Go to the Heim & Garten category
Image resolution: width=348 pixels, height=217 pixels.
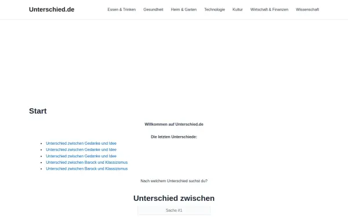pos(183,9)
